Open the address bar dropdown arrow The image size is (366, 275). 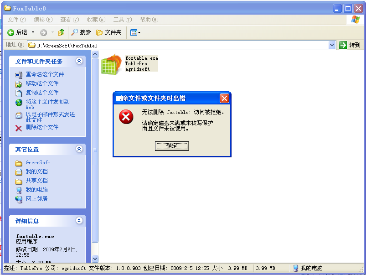[x=332, y=45]
